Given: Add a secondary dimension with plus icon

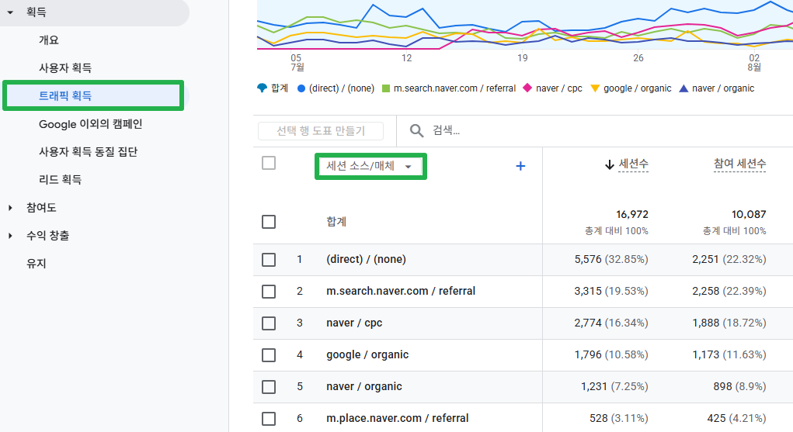Looking at the screenshot, I should pyautogui.click(x=520, y=166).
